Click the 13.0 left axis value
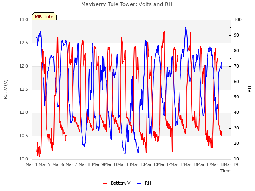The height and width of the screenshot is (191, 255). 24,20
